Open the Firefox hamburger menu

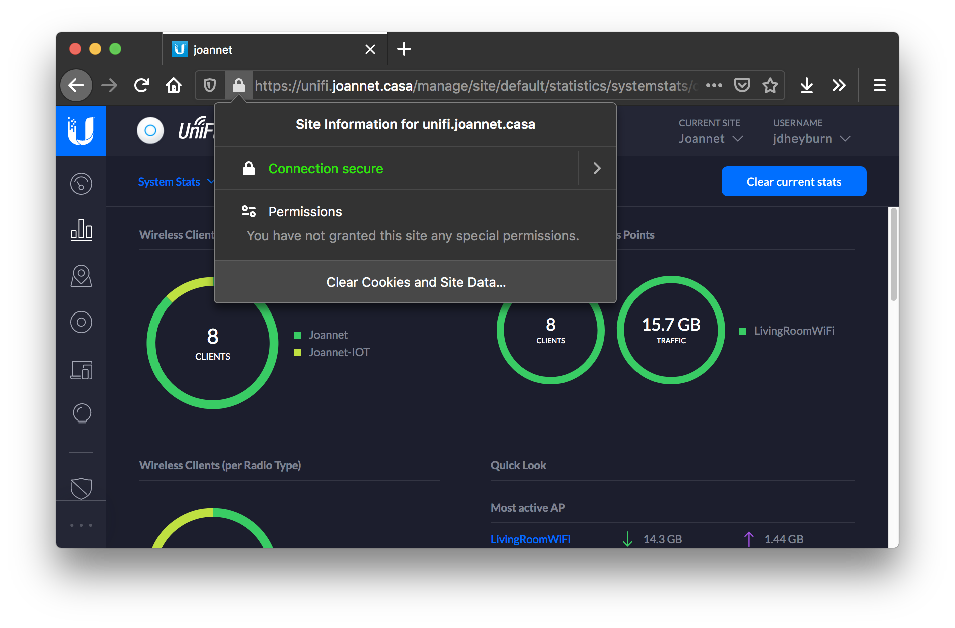click(x=880, y=85)
